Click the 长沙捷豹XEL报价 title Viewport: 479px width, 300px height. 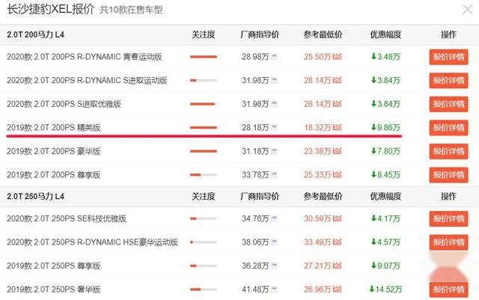click(50, 10)
